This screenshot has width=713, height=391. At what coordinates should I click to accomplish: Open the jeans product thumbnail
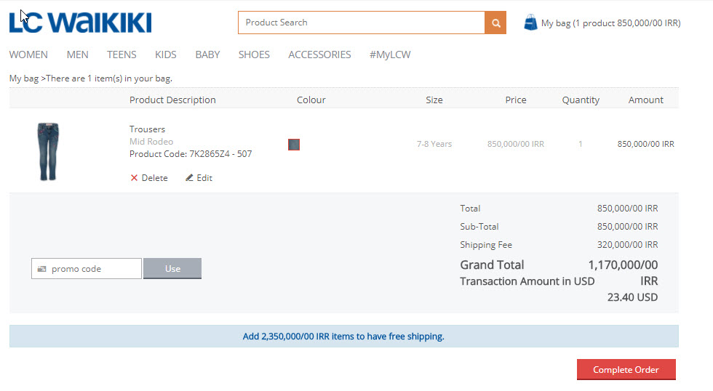coord(48,151)
